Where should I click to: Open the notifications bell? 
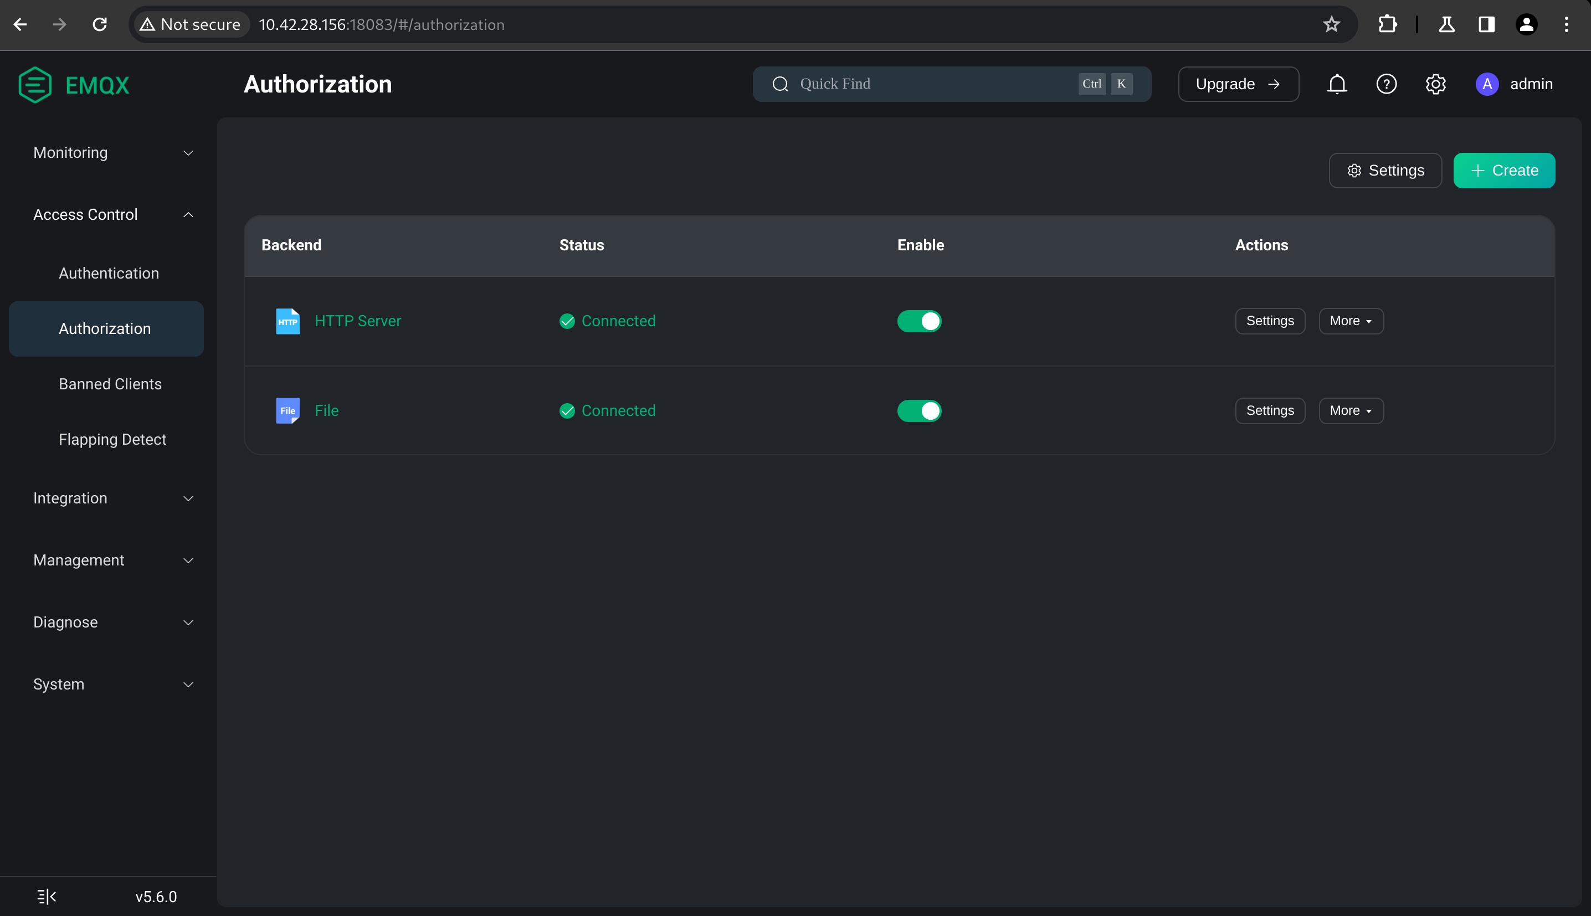[1336, 84]
